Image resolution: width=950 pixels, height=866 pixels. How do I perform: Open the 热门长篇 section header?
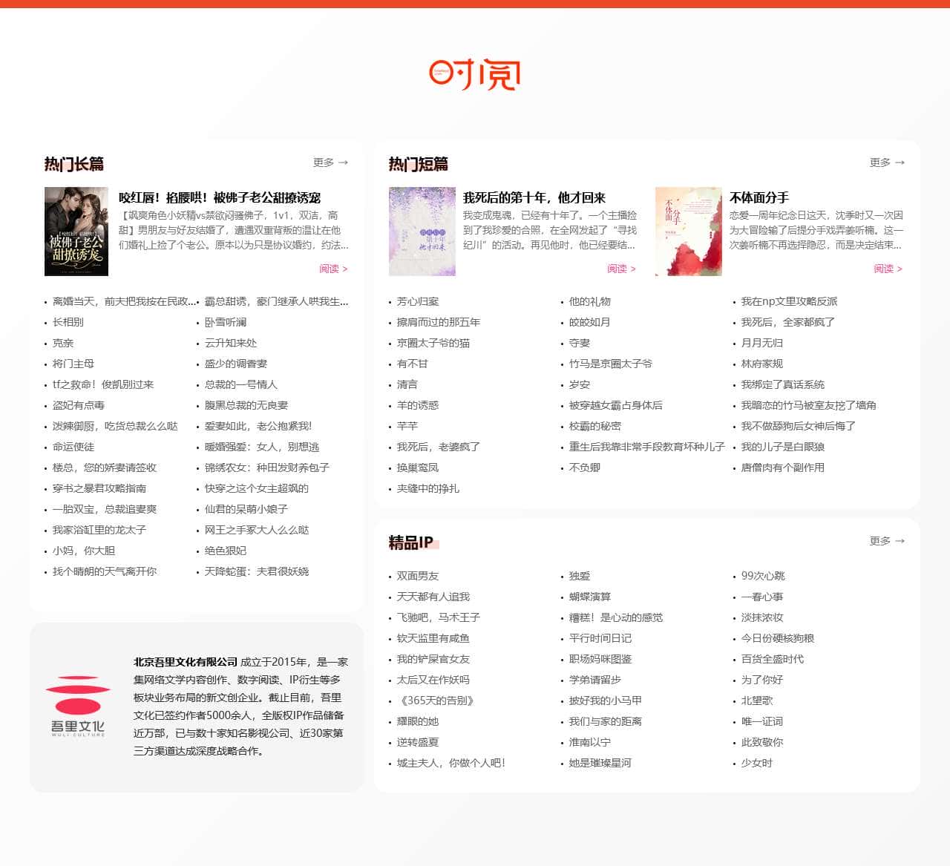coord(74,163)
